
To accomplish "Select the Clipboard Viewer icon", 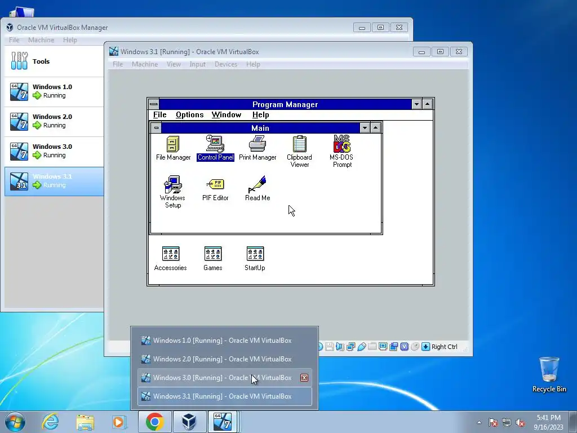I will 300,152.
